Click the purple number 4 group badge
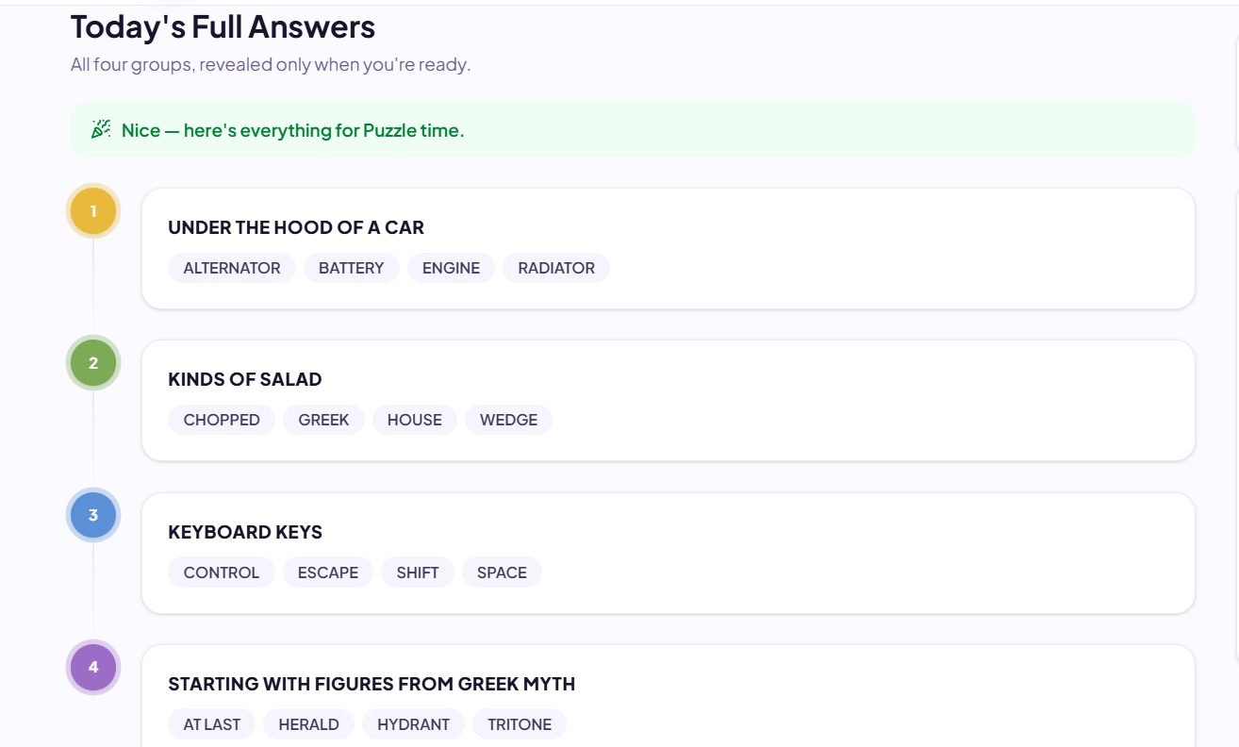The width and height of the screenshot is (1239, 747). point(93,667)
